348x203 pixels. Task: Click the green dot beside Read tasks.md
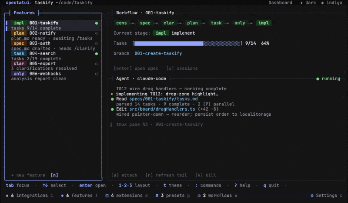tap(112, 99)
